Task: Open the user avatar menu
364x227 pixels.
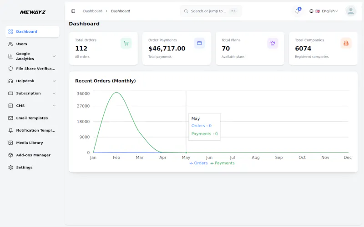Action: [351, 11]
